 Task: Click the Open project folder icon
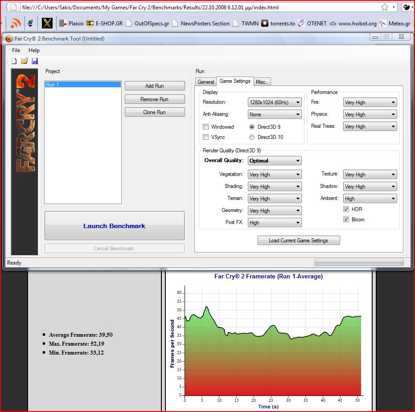tap(25, 61)
